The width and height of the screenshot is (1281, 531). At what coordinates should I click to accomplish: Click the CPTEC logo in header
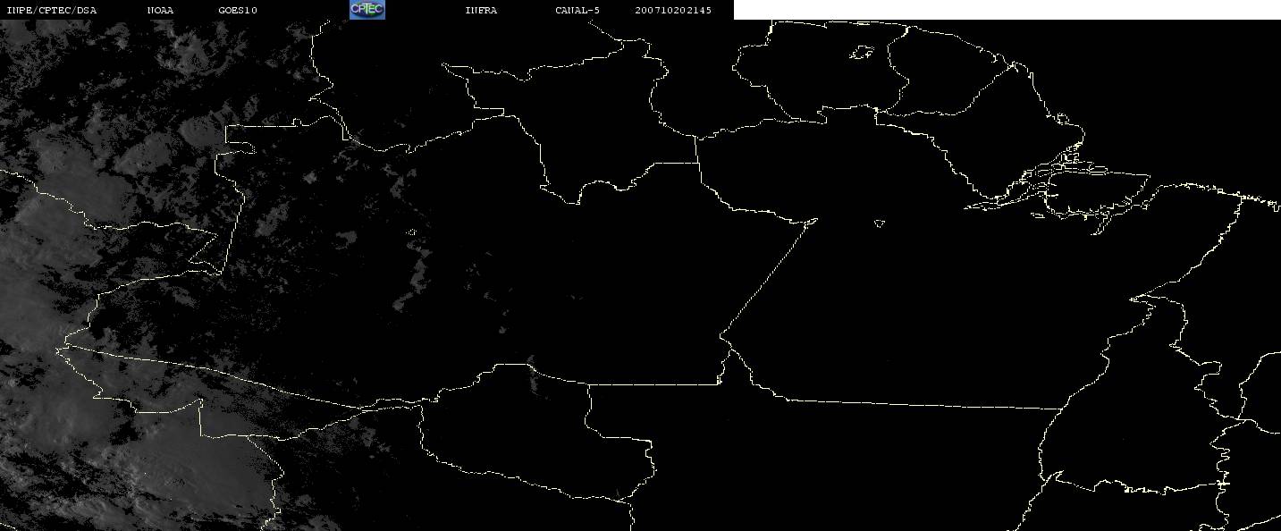pos(367,10)
